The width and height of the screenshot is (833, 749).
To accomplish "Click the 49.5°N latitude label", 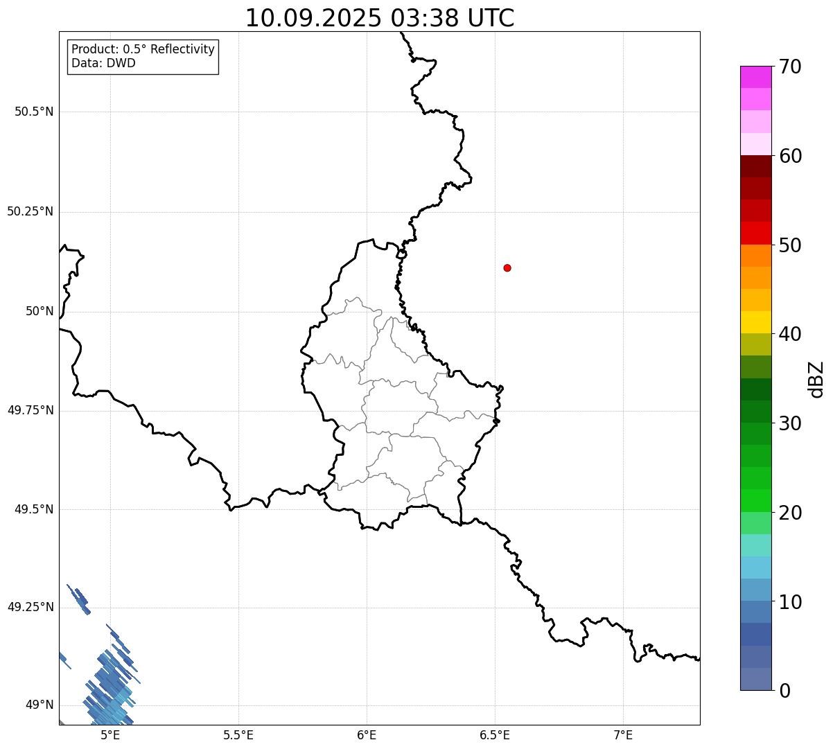I will (34, 509).
